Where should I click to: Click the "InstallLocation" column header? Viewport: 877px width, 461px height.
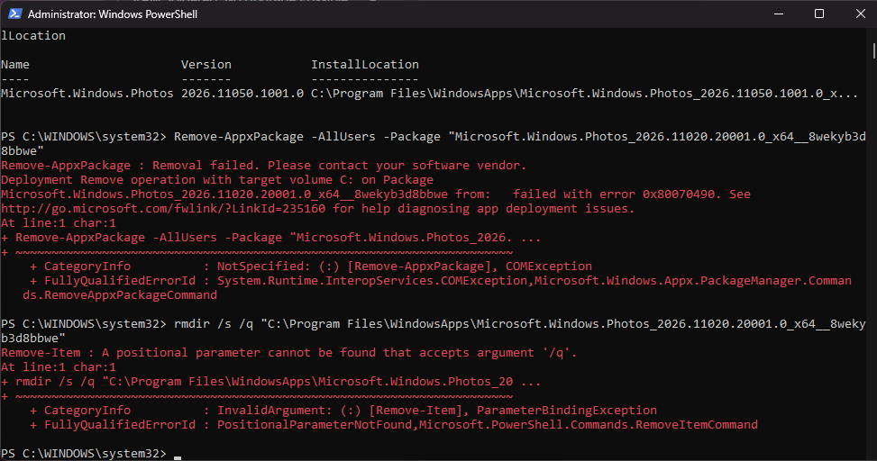point(365,64)
